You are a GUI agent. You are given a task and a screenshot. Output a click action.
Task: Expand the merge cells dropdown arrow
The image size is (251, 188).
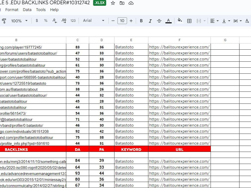205,21
